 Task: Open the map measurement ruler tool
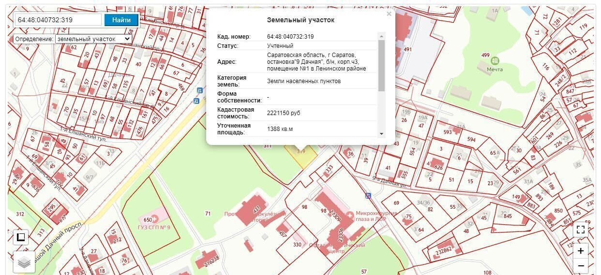tap(21, 237)
